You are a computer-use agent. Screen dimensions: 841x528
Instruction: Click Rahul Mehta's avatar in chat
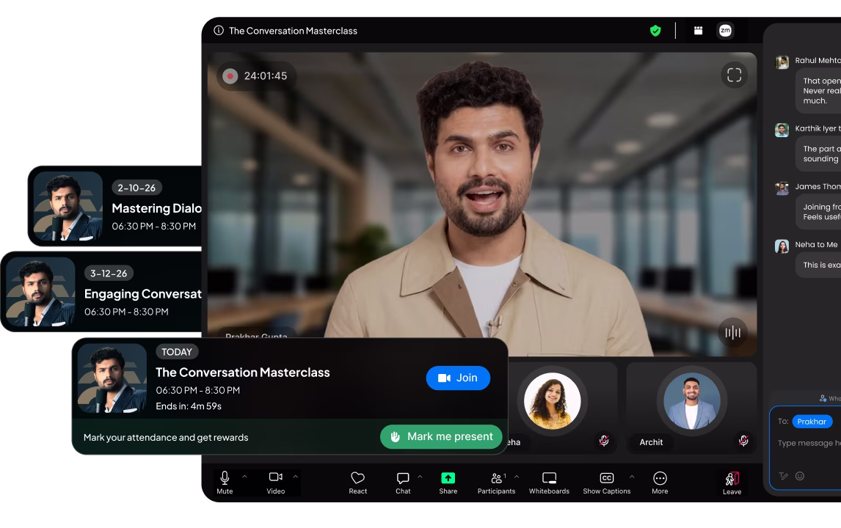782,62
